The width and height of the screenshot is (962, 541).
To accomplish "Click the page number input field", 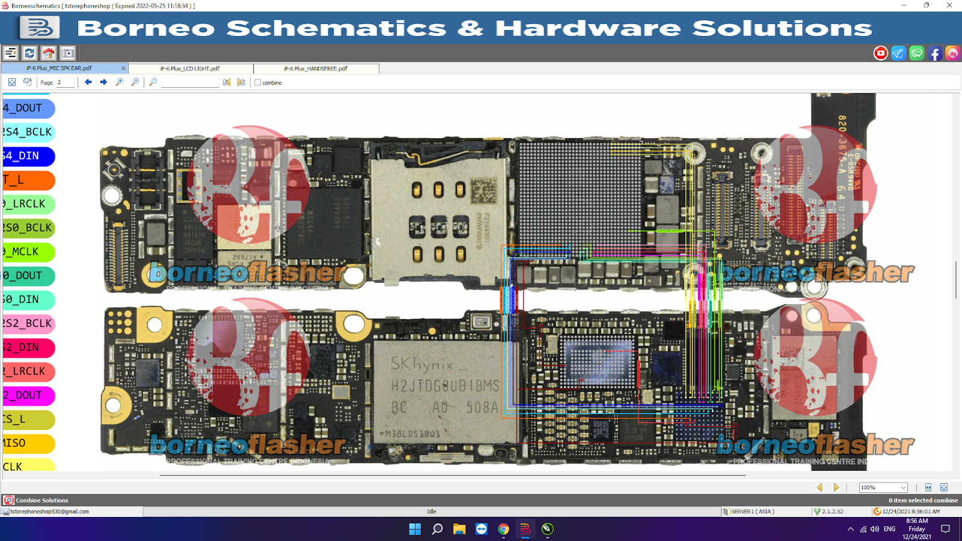I will click(x=66, y=82).
